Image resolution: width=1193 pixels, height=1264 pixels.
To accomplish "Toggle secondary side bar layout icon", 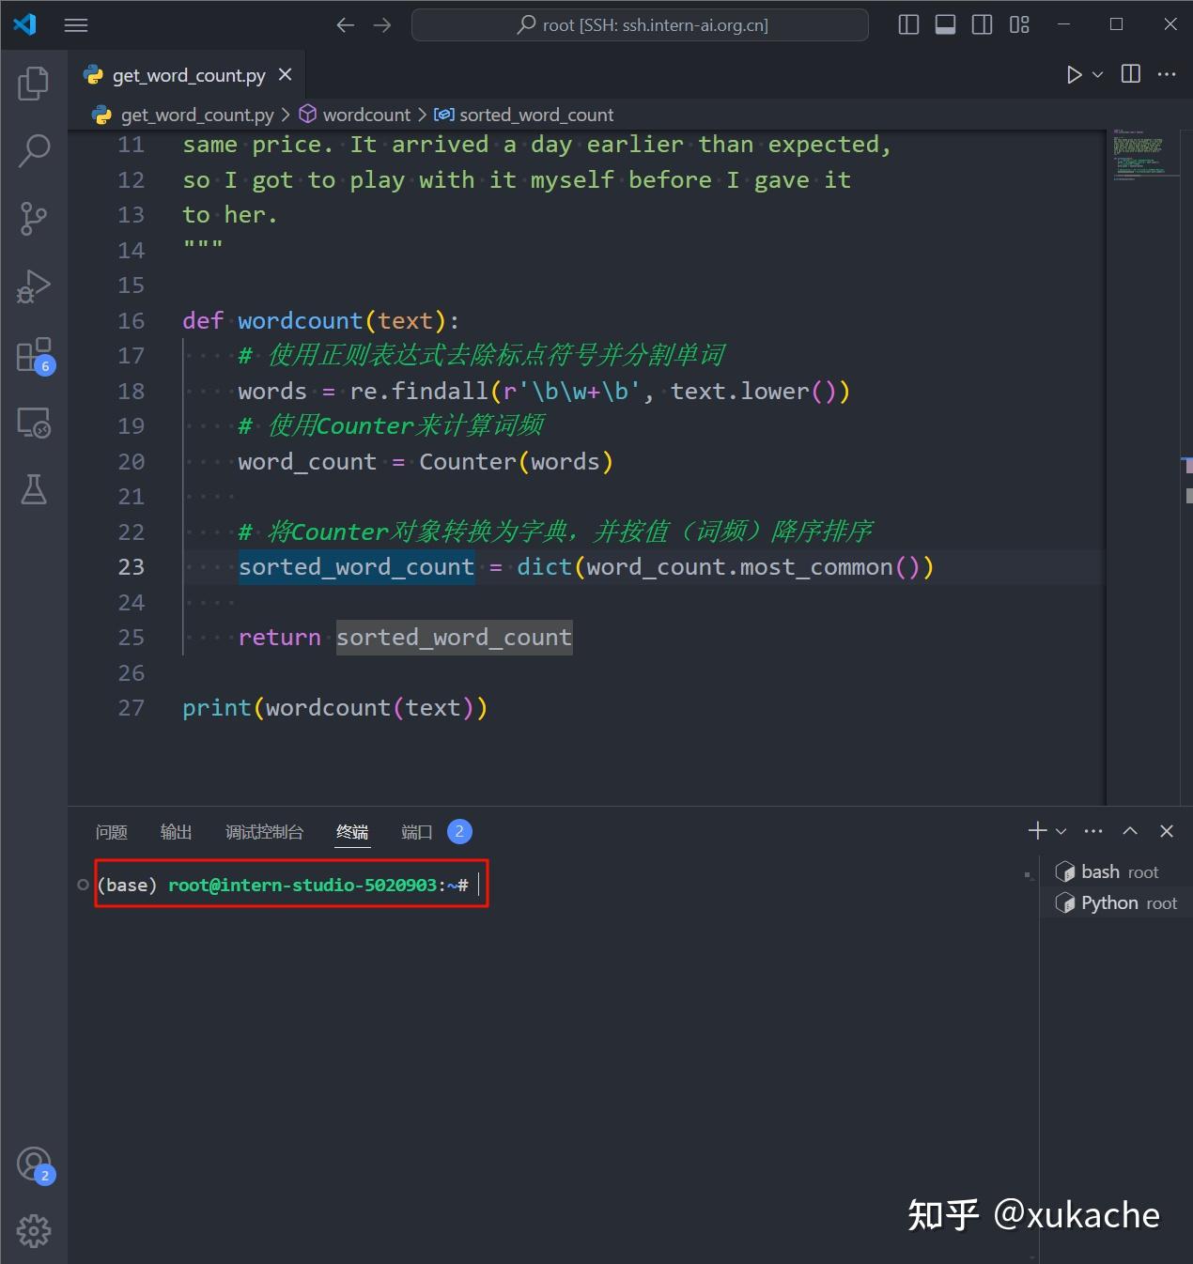I will click(x=983, y=25).
